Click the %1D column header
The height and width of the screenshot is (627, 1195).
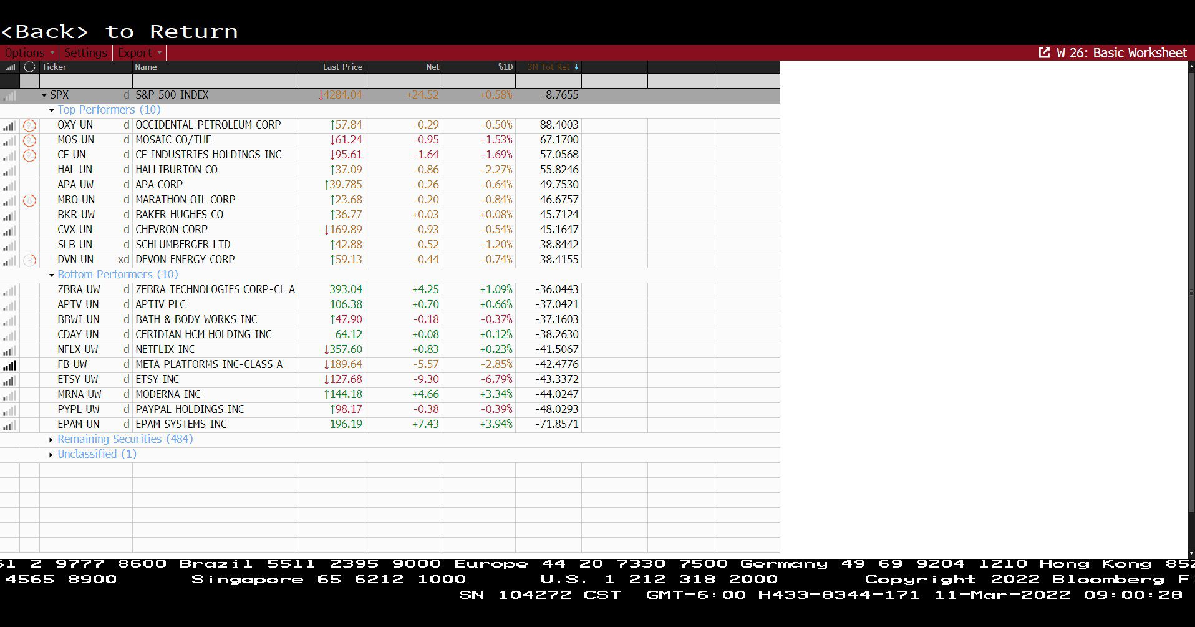pos(478,67)
